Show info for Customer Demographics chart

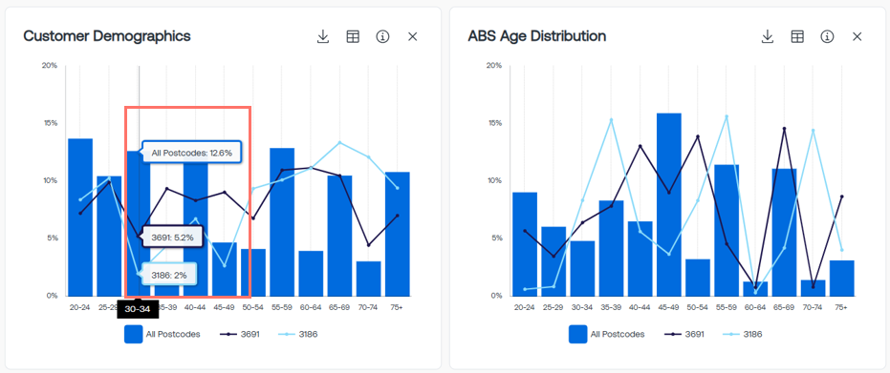coord(383,37)
